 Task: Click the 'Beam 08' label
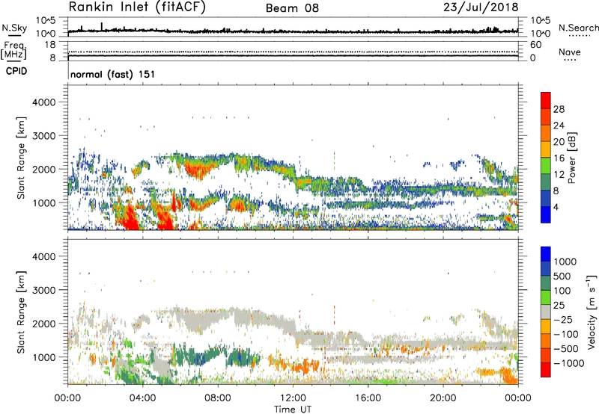pos(292,8)
